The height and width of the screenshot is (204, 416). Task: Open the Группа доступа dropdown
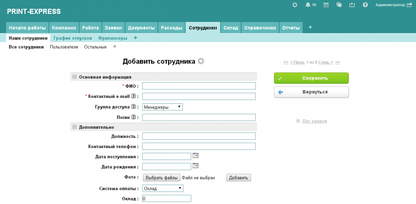tap(162, 107)
